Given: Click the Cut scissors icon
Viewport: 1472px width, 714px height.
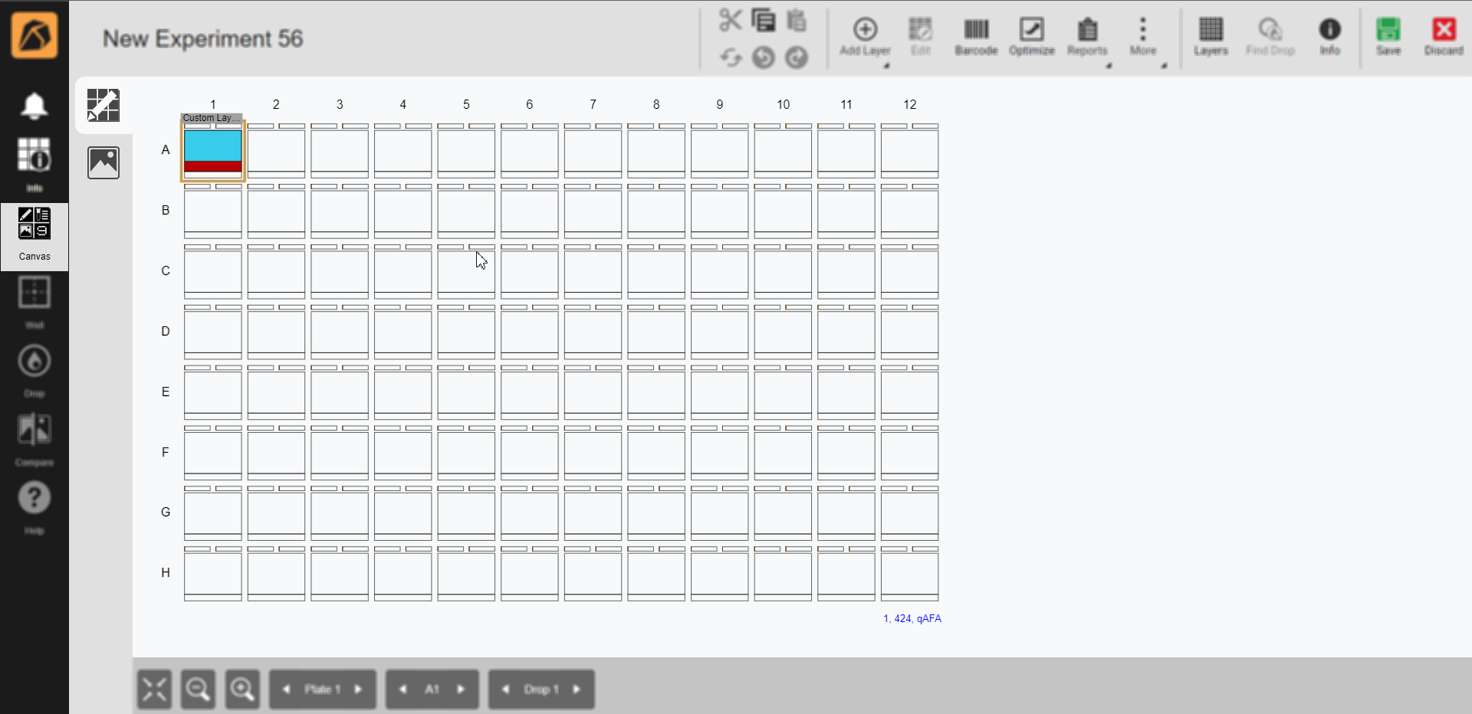Looking at the screenshot, I should point(729,20).
